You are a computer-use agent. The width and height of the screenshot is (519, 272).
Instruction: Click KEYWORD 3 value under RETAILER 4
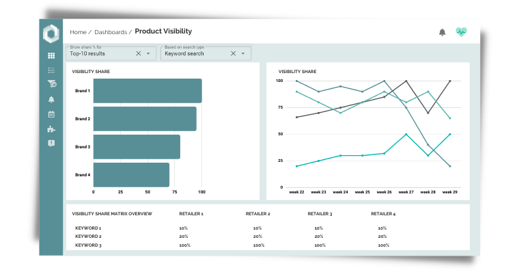pos(384,245)
